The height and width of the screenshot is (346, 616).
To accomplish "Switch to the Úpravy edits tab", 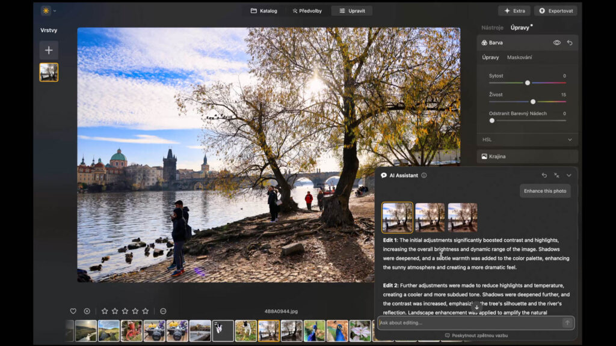I will point(520,28).
